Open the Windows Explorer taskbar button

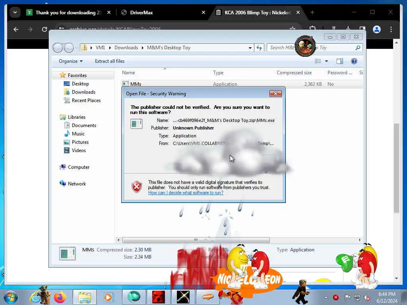point(85,297)
